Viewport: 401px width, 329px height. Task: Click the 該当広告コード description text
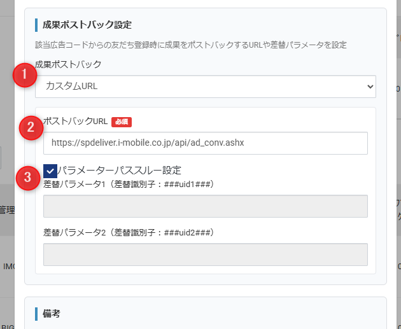point(191,45)
